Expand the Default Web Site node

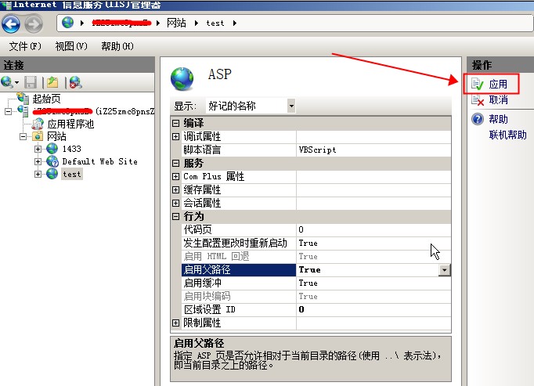(x=38, y=161)
